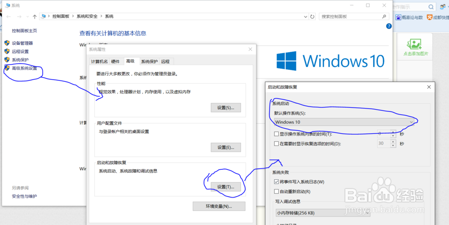Click the shield icon next to 设备管理器
The height and width of the screenshot is (225, 449).
(x=7, y=43)
